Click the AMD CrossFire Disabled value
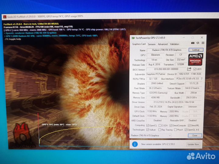Screen dimensions: 219x164 click(158, 120)
